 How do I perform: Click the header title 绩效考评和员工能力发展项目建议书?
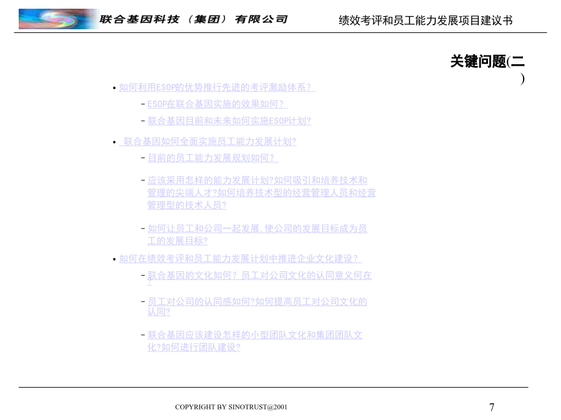pos(425,21)
